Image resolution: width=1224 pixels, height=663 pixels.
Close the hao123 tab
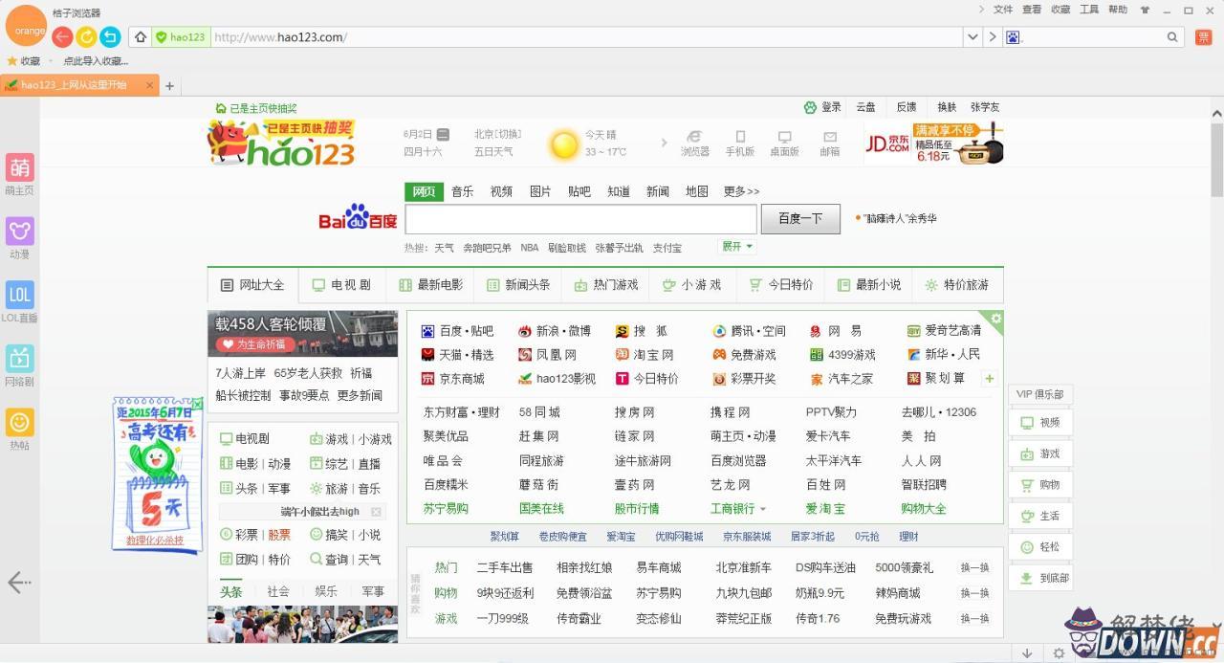pos(150,85)
